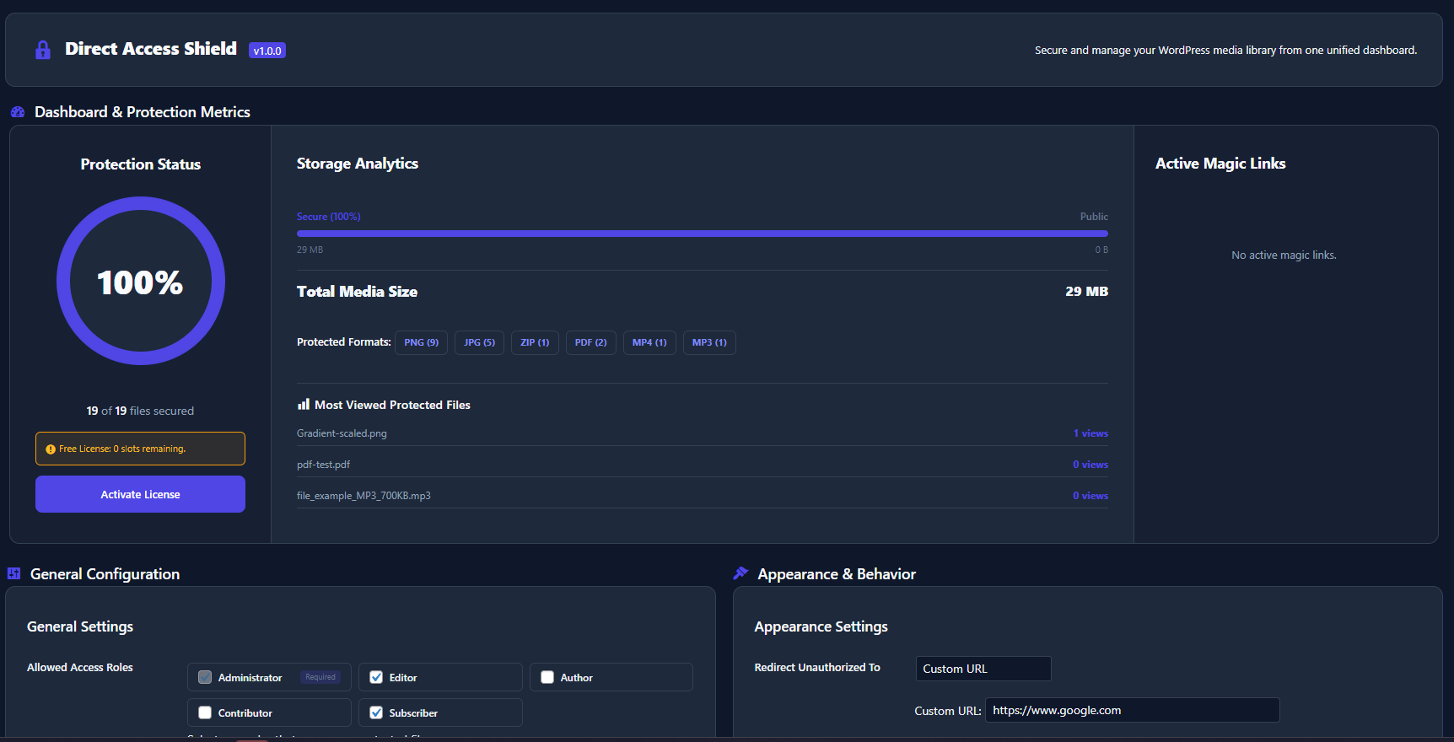This screenshot has width=1454, height=742.
Task: Click the ZIP (1) format tag
Action: coord(535,342)
